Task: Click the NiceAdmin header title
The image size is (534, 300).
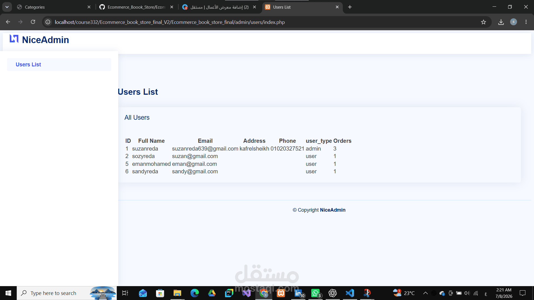Action: coord(46,40)
